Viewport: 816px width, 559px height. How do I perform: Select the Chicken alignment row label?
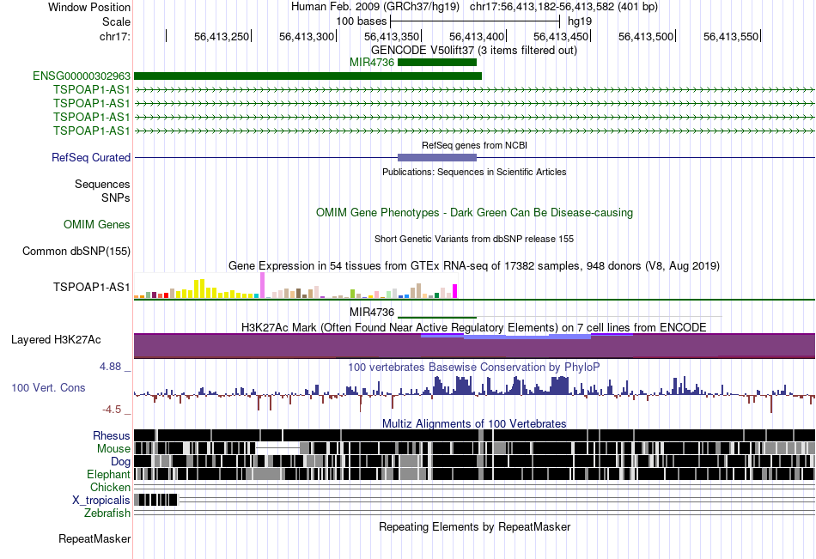(110, 487)
